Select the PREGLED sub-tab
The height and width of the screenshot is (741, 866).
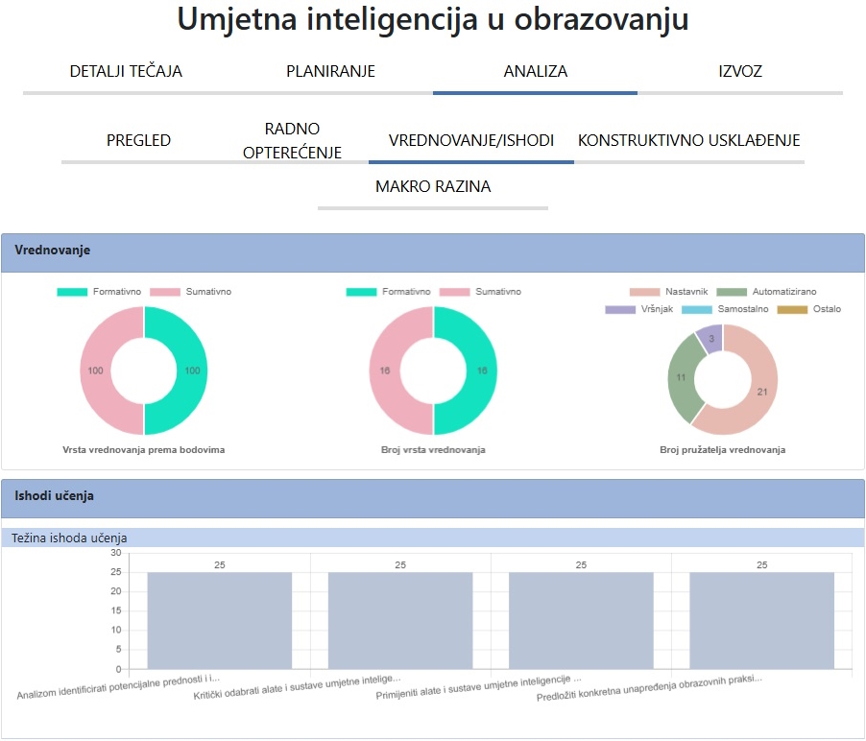click(138, 140)
